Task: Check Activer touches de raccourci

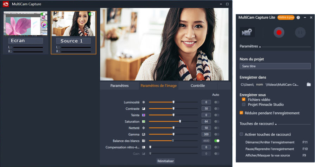Action: [241, 134]
